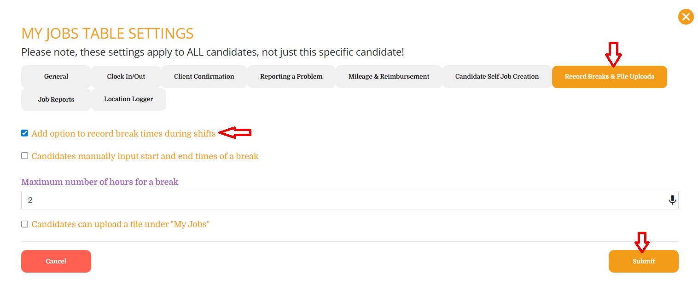The image size is (698, 291).
Task: Open the Job Reports tab
Action: coord(56,99)
